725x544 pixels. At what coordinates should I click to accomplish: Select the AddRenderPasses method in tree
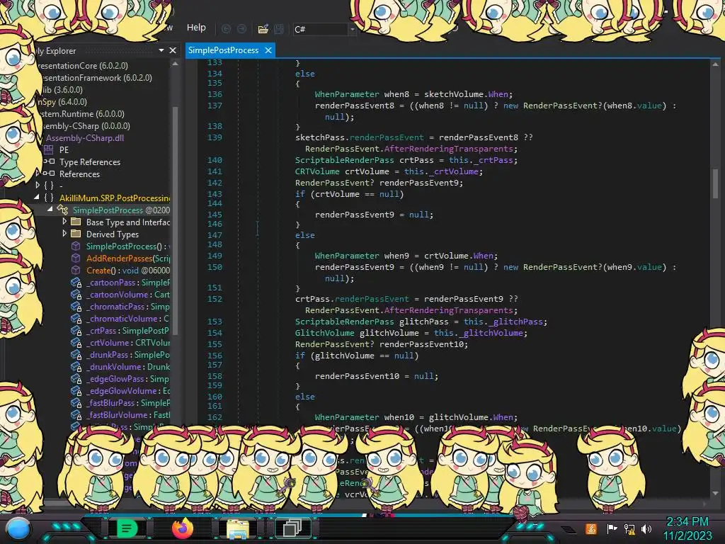point(128,258)
